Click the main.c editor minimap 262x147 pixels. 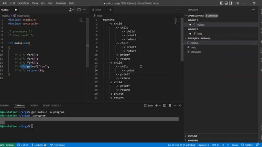point(81,20)
